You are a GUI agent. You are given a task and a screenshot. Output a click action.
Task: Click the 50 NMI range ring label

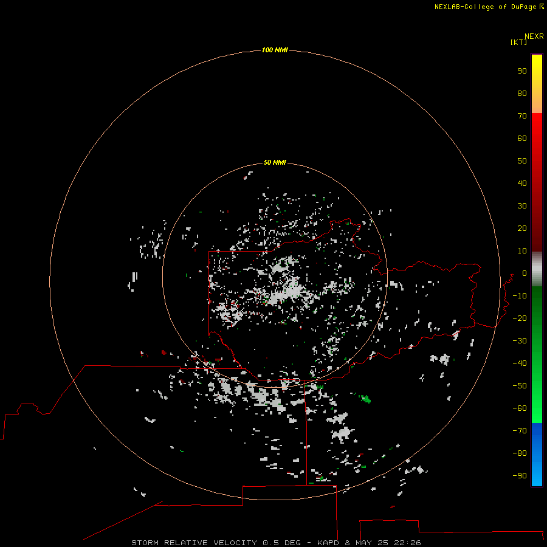[275, 162]
